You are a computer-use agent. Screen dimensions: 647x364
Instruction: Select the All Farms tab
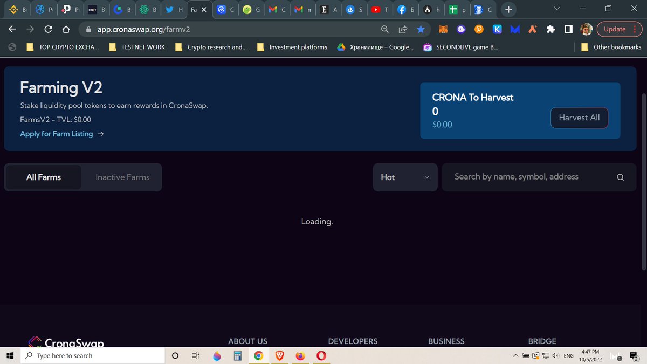tap(44, 177)
